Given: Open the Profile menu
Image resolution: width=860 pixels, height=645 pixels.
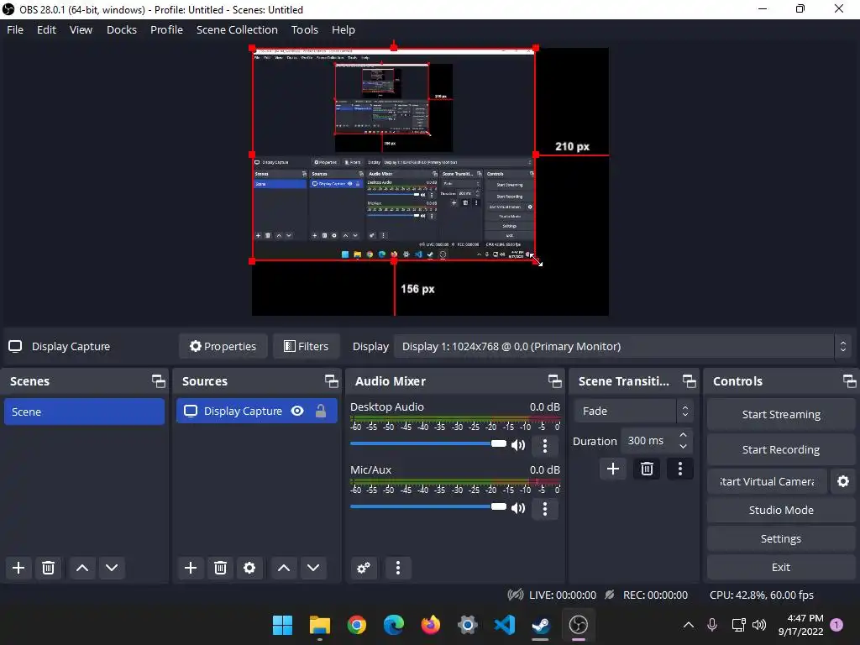Looking at the screenshot, I should [x=167, y=29].
